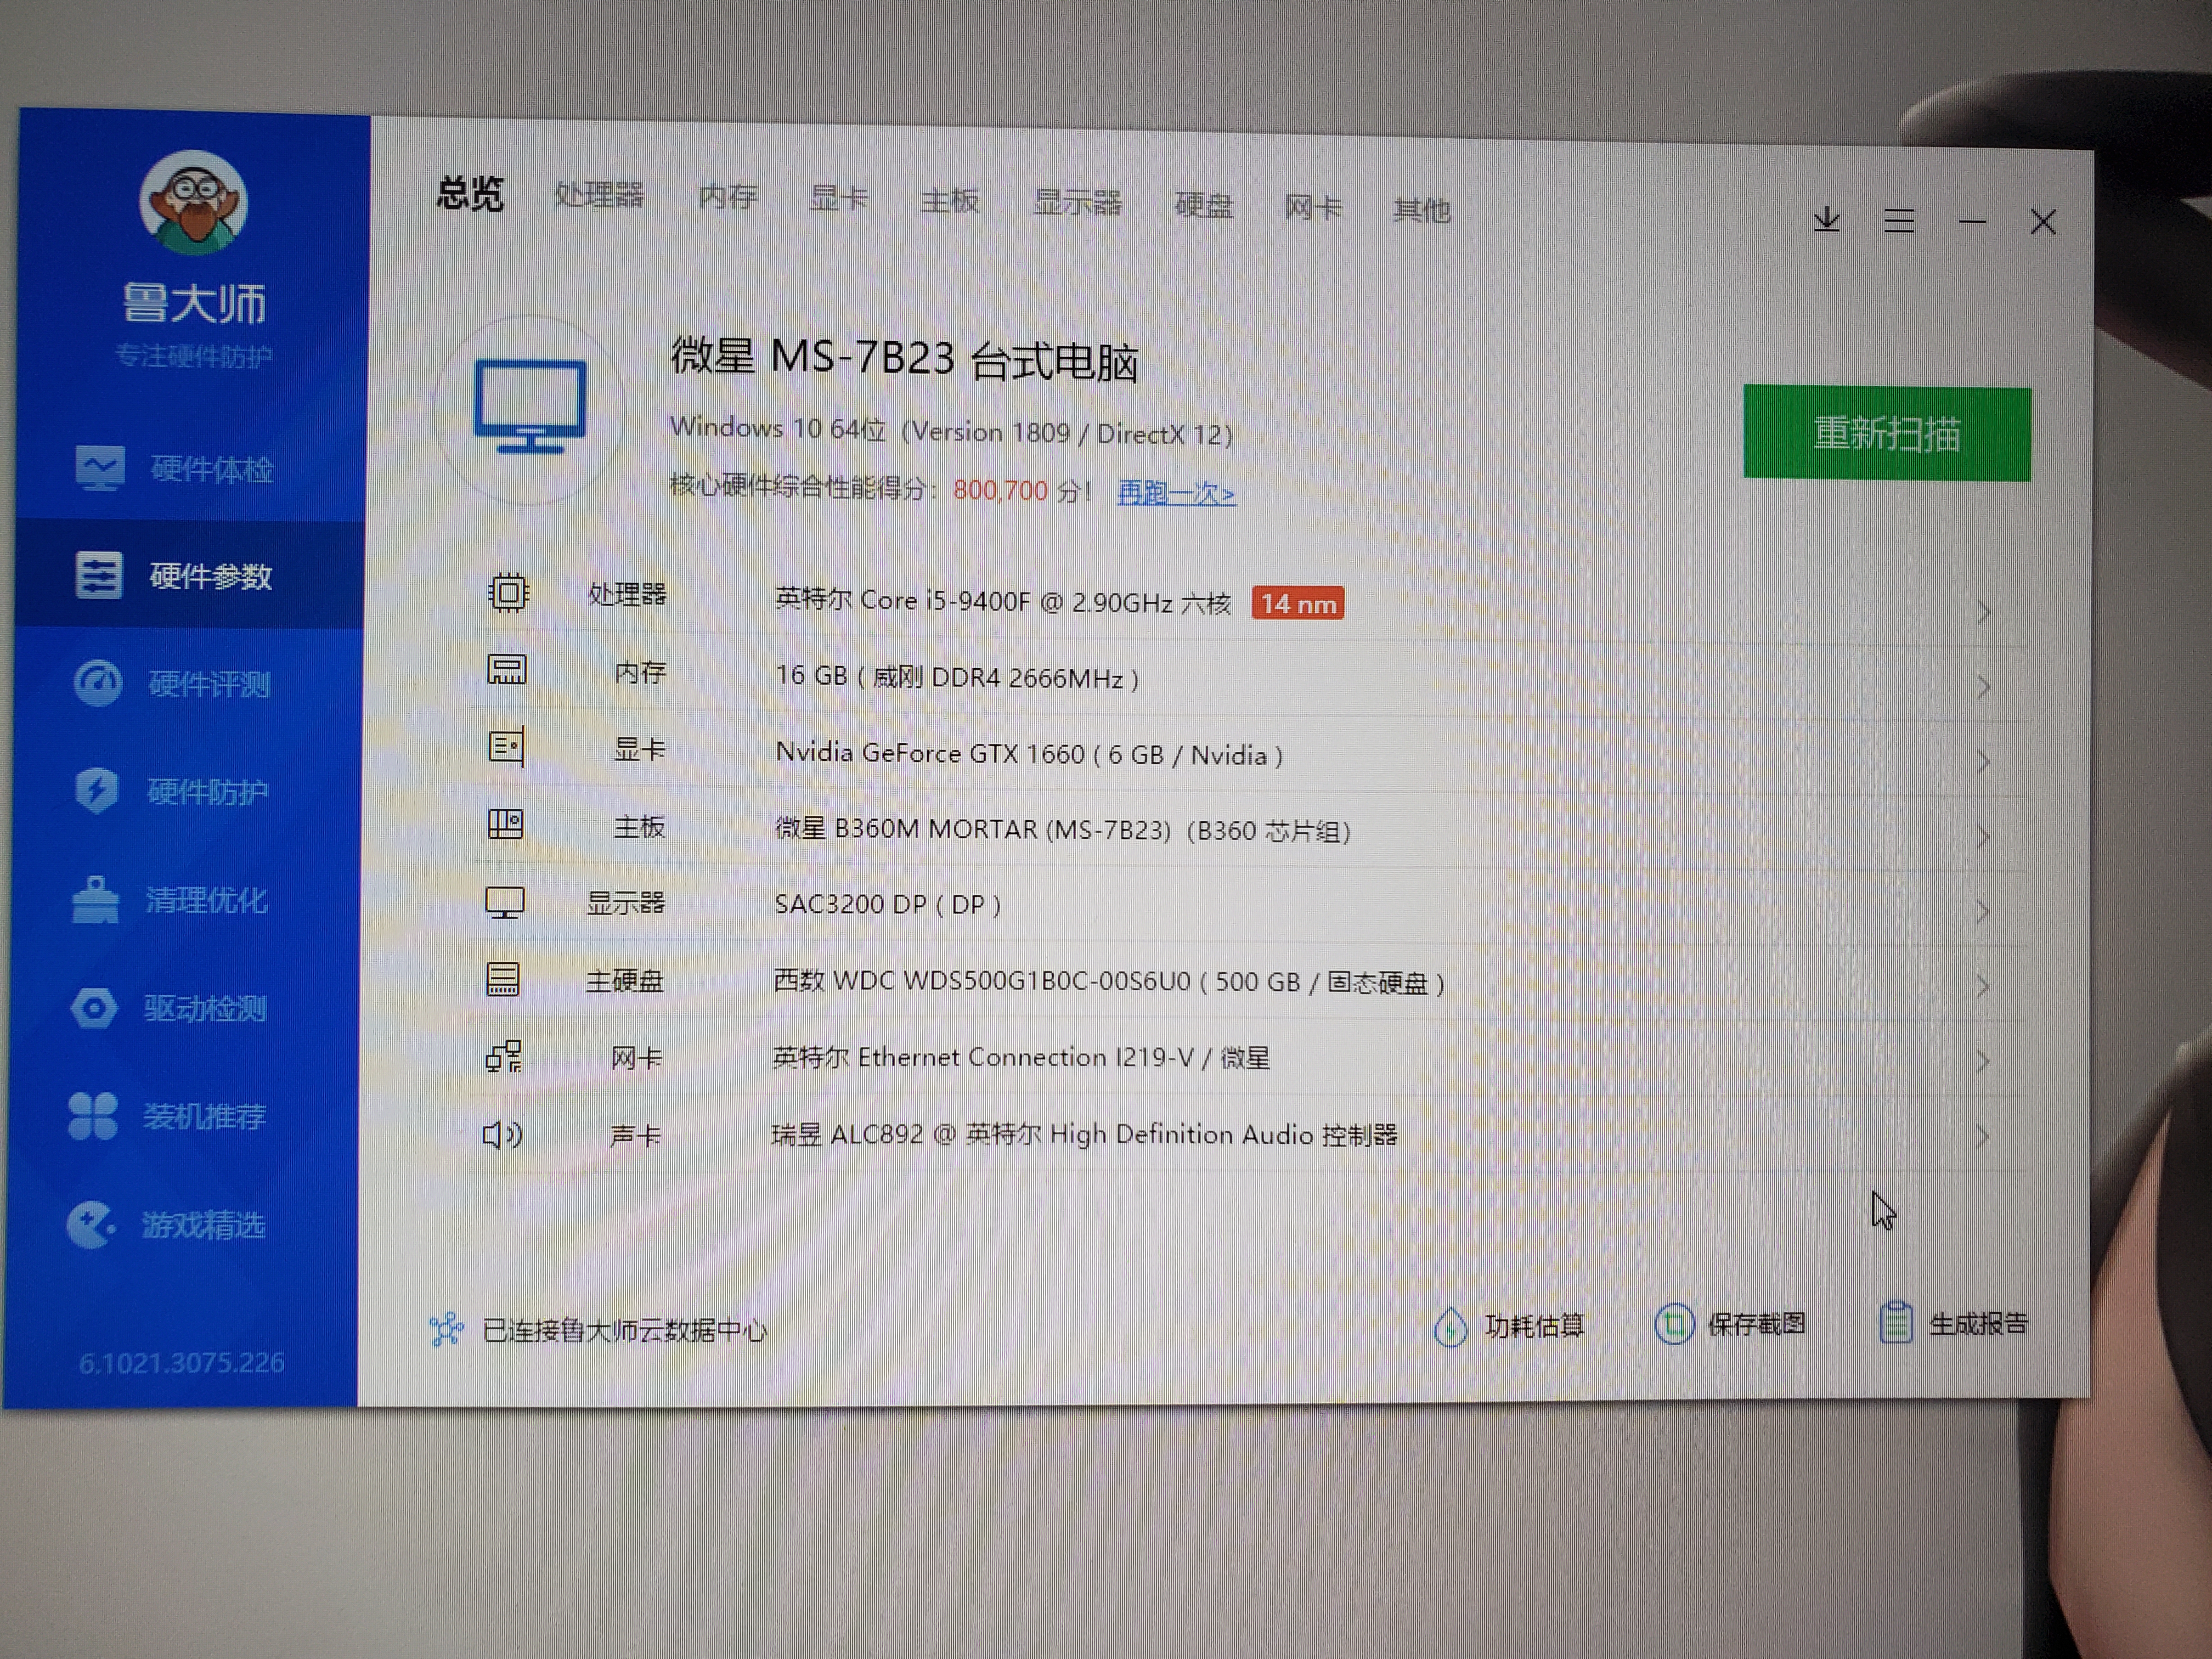The image size is (2212, 1659).
Task: Expand the 声卡 ALC892 row chevron
Action: [x=1982, y=1137]
